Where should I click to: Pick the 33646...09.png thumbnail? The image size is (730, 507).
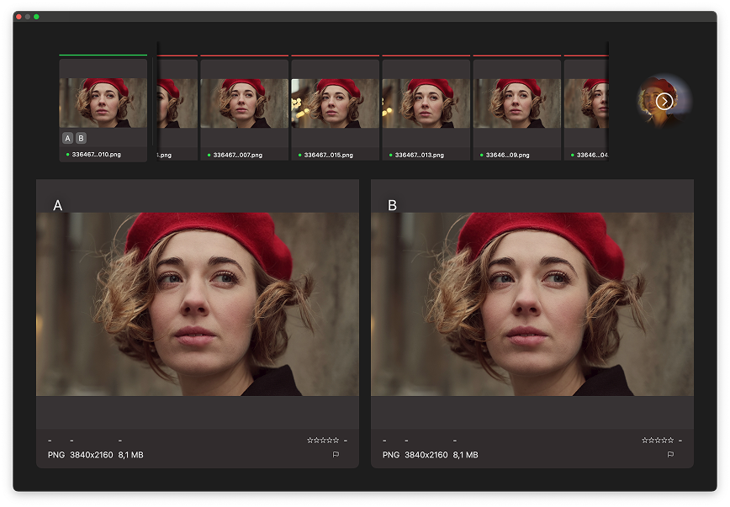coord(516,103)
